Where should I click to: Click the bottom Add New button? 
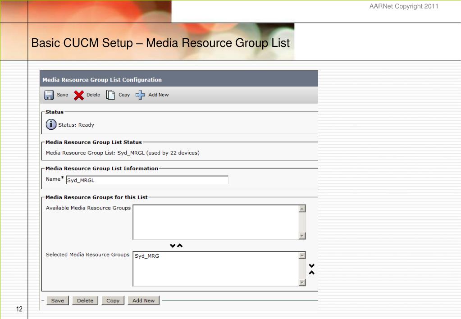coord(143,301)
